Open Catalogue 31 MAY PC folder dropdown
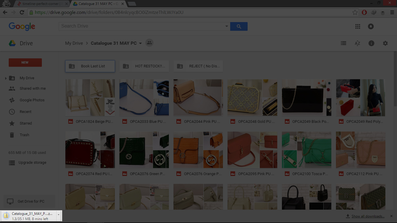397x223 pixels. point(140,43)
